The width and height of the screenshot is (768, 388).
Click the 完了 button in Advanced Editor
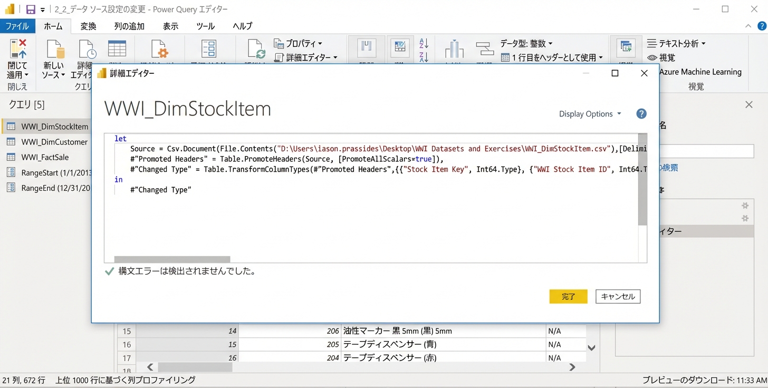click(x=568, y=297)
